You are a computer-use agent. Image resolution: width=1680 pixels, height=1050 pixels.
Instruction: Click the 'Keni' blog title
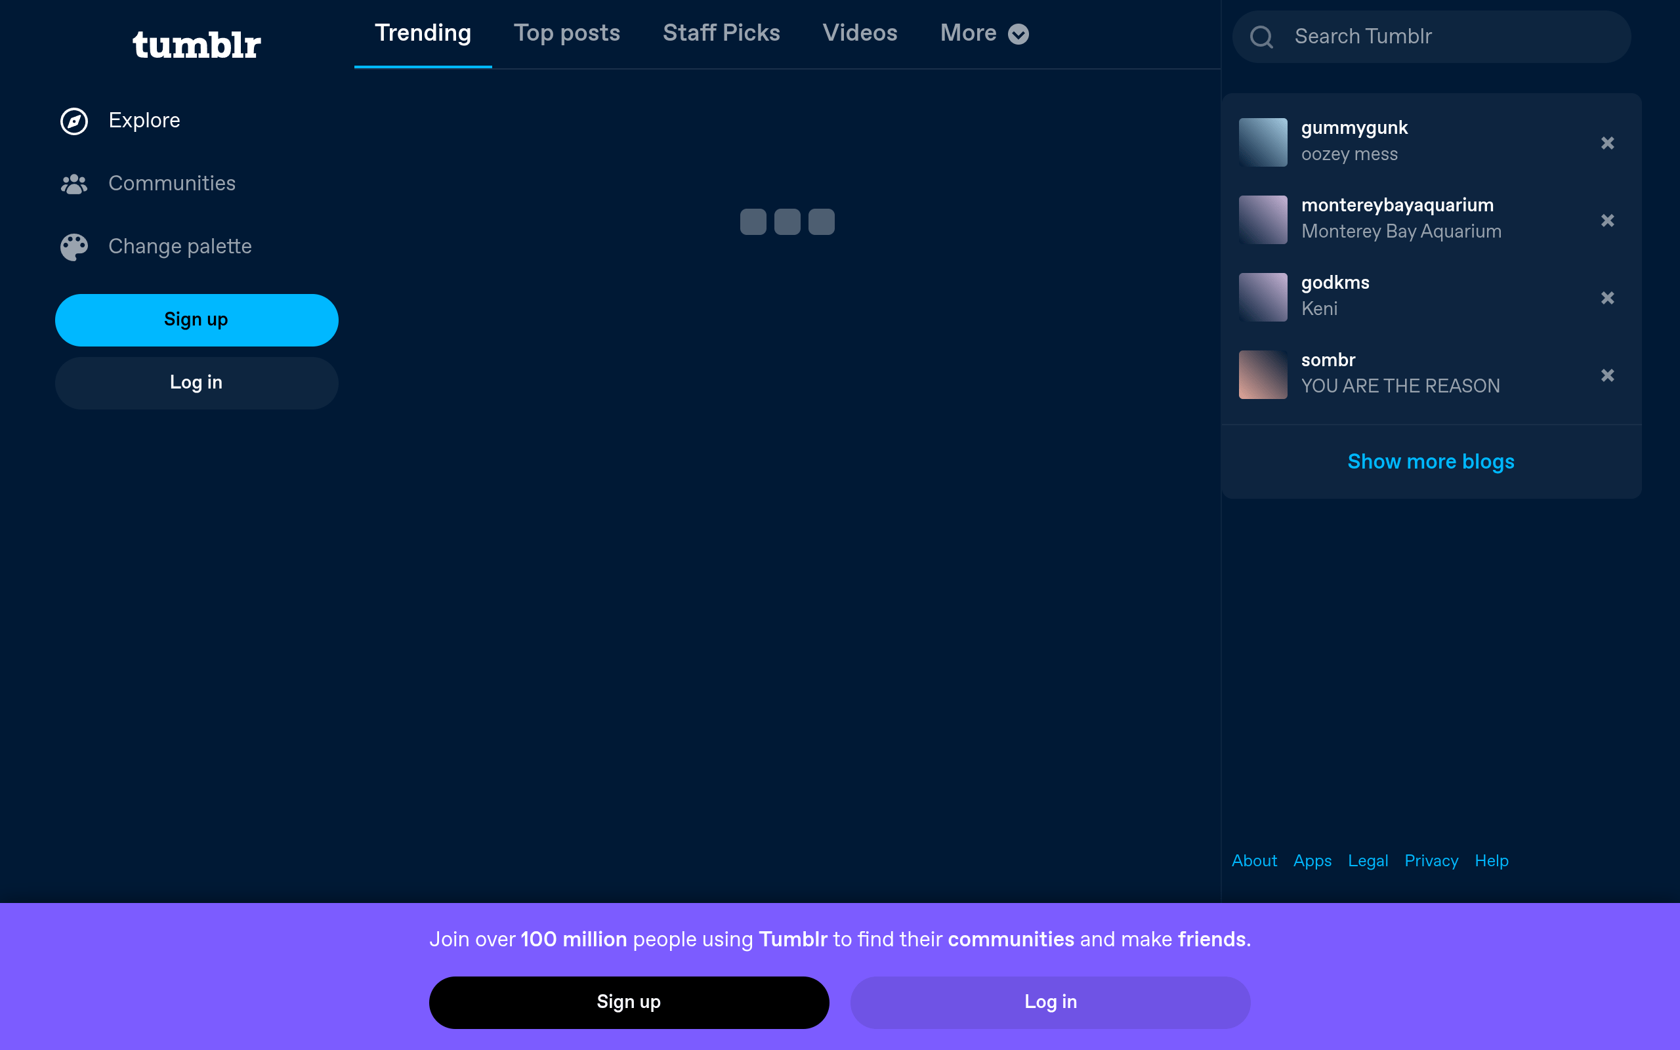coord(1319,309)
